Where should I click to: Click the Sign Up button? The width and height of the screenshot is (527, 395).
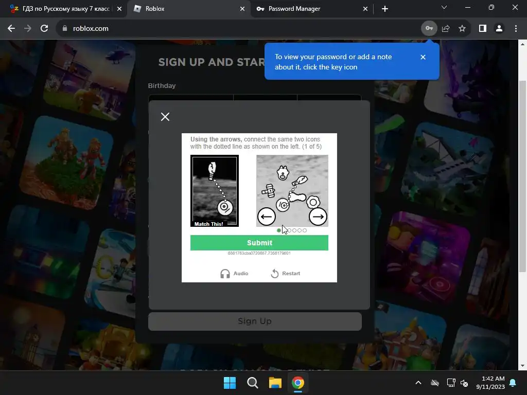click(x=255, y=321)
